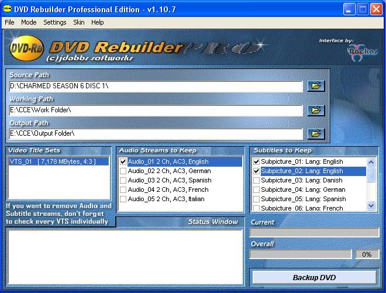
Task: Click the Source Path text field
Action: click(156, 87)
